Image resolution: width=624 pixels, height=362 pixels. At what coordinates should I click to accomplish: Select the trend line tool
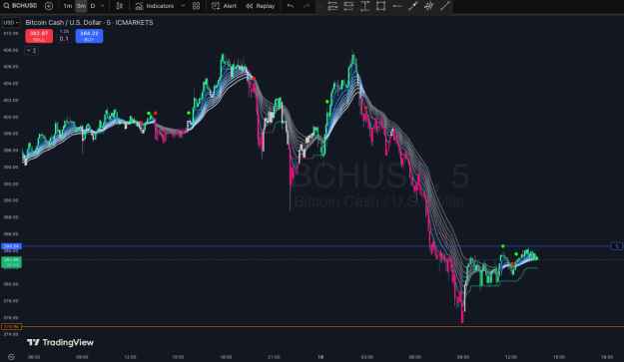point(413,6)
